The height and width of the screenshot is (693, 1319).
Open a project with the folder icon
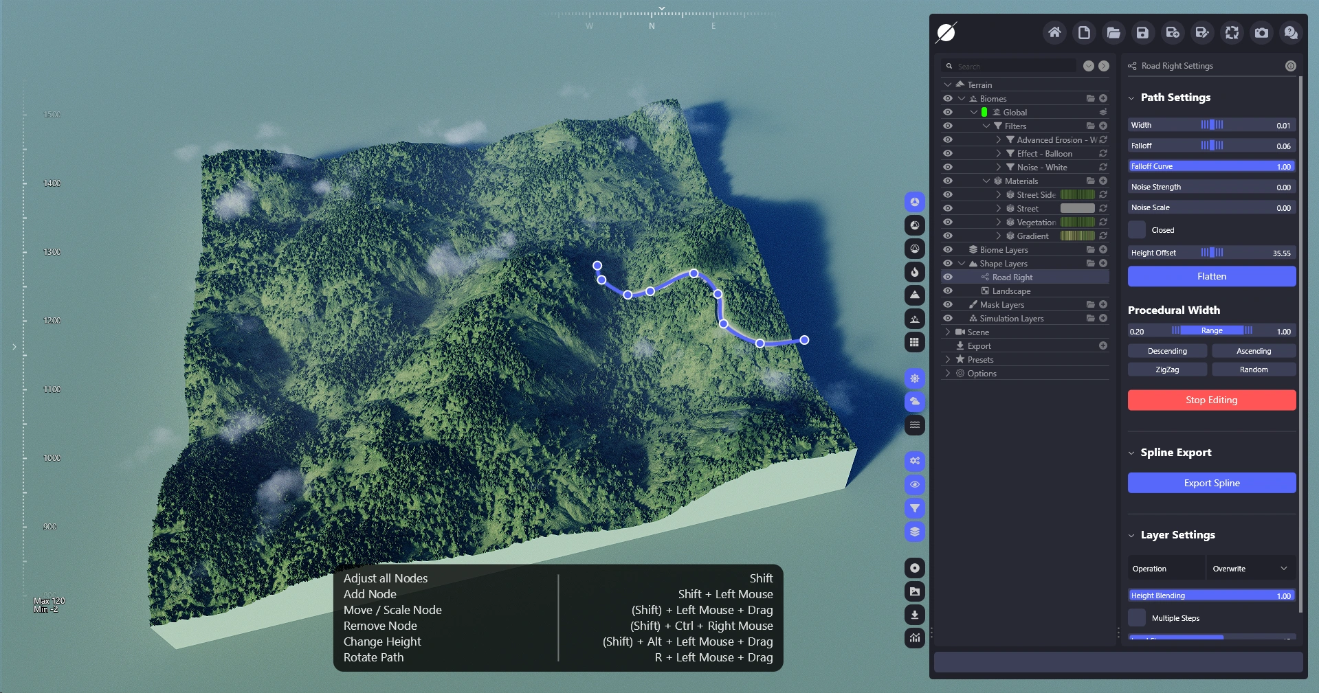(1113, 32)
